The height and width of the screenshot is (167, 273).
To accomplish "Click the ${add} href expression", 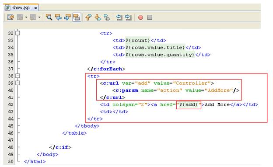I will [x=189, y=104].
